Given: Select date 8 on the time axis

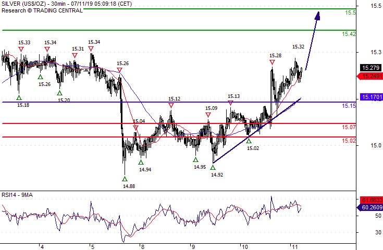Looking at the screenshot, I should point(143,247).
